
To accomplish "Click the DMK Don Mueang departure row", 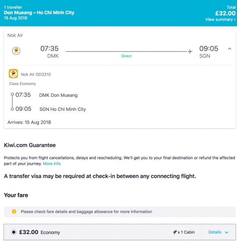I will (x=58, y=95).
